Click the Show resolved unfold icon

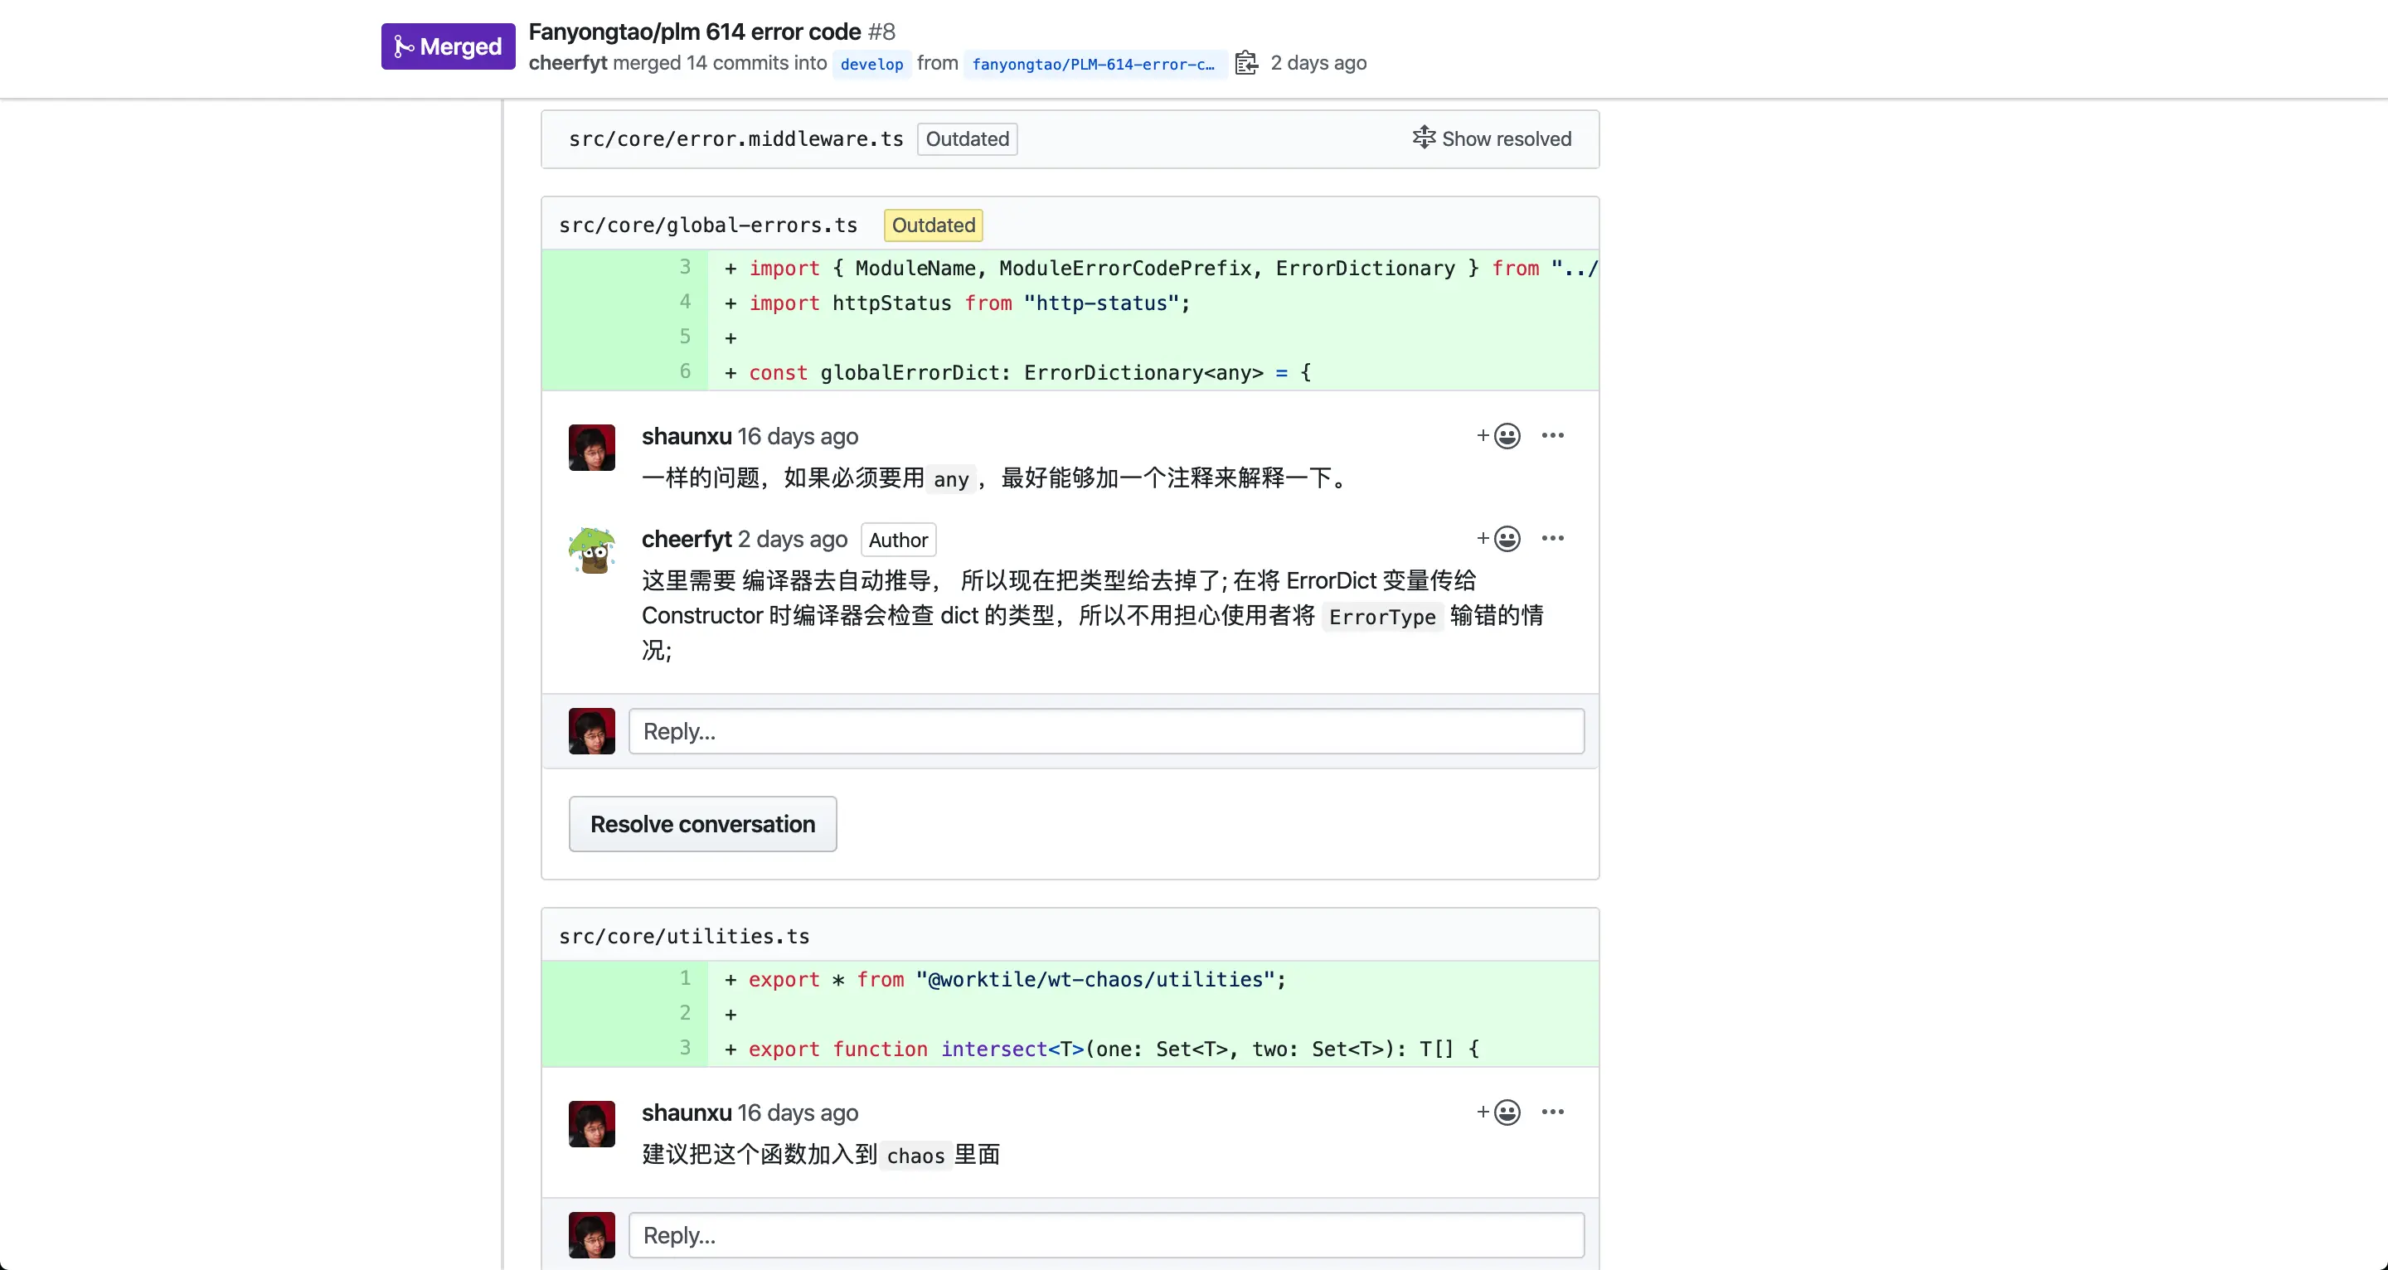(x=1424, y=138)
